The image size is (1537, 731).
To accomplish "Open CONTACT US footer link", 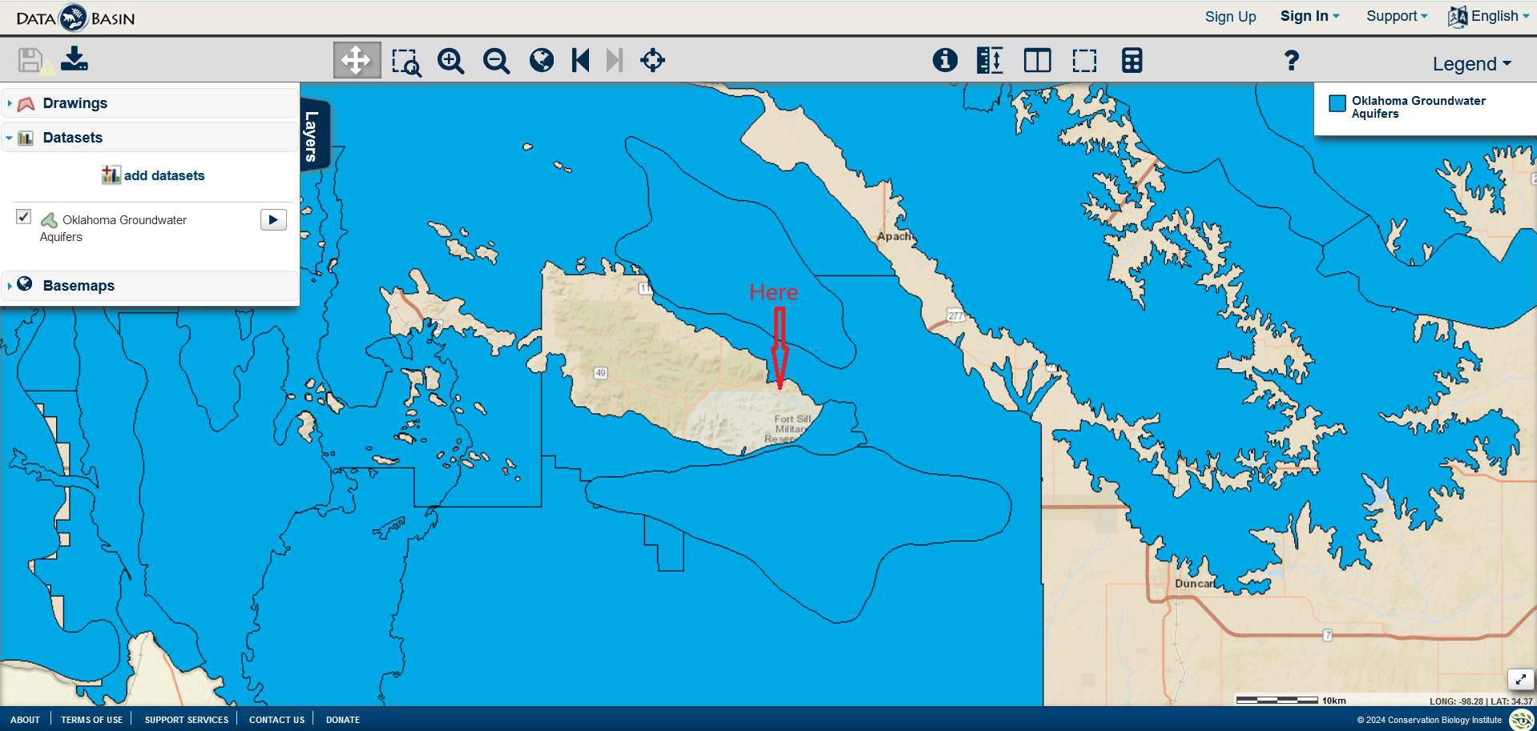I will pos(276,720).
